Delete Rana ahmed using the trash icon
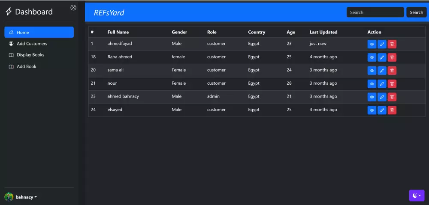The image size is (429, 205). [392, 57]
